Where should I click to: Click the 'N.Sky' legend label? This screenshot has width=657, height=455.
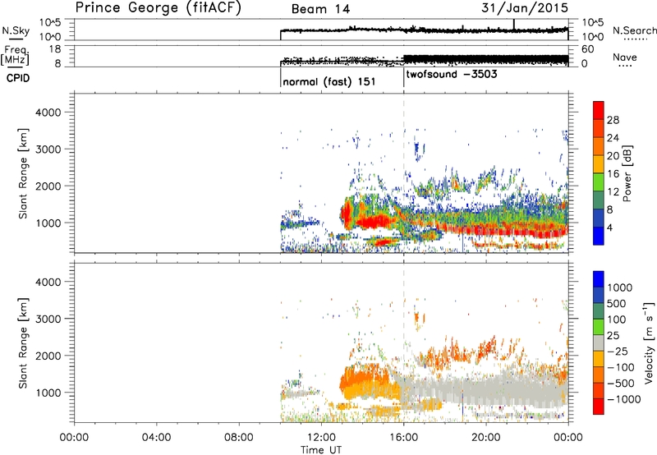[x=16, y=31]
